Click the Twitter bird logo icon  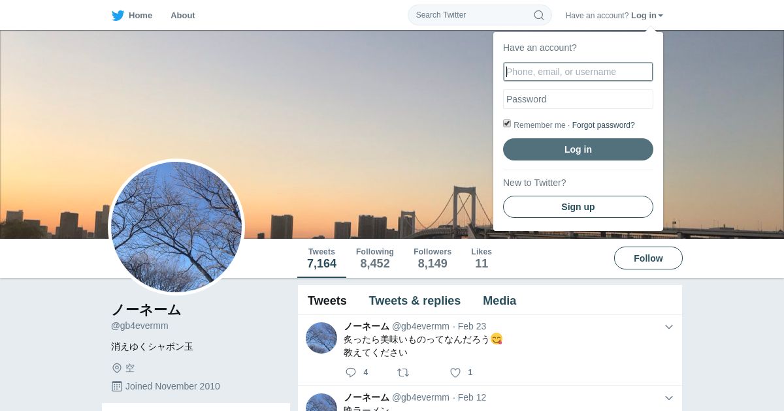(x=118, y=16)
